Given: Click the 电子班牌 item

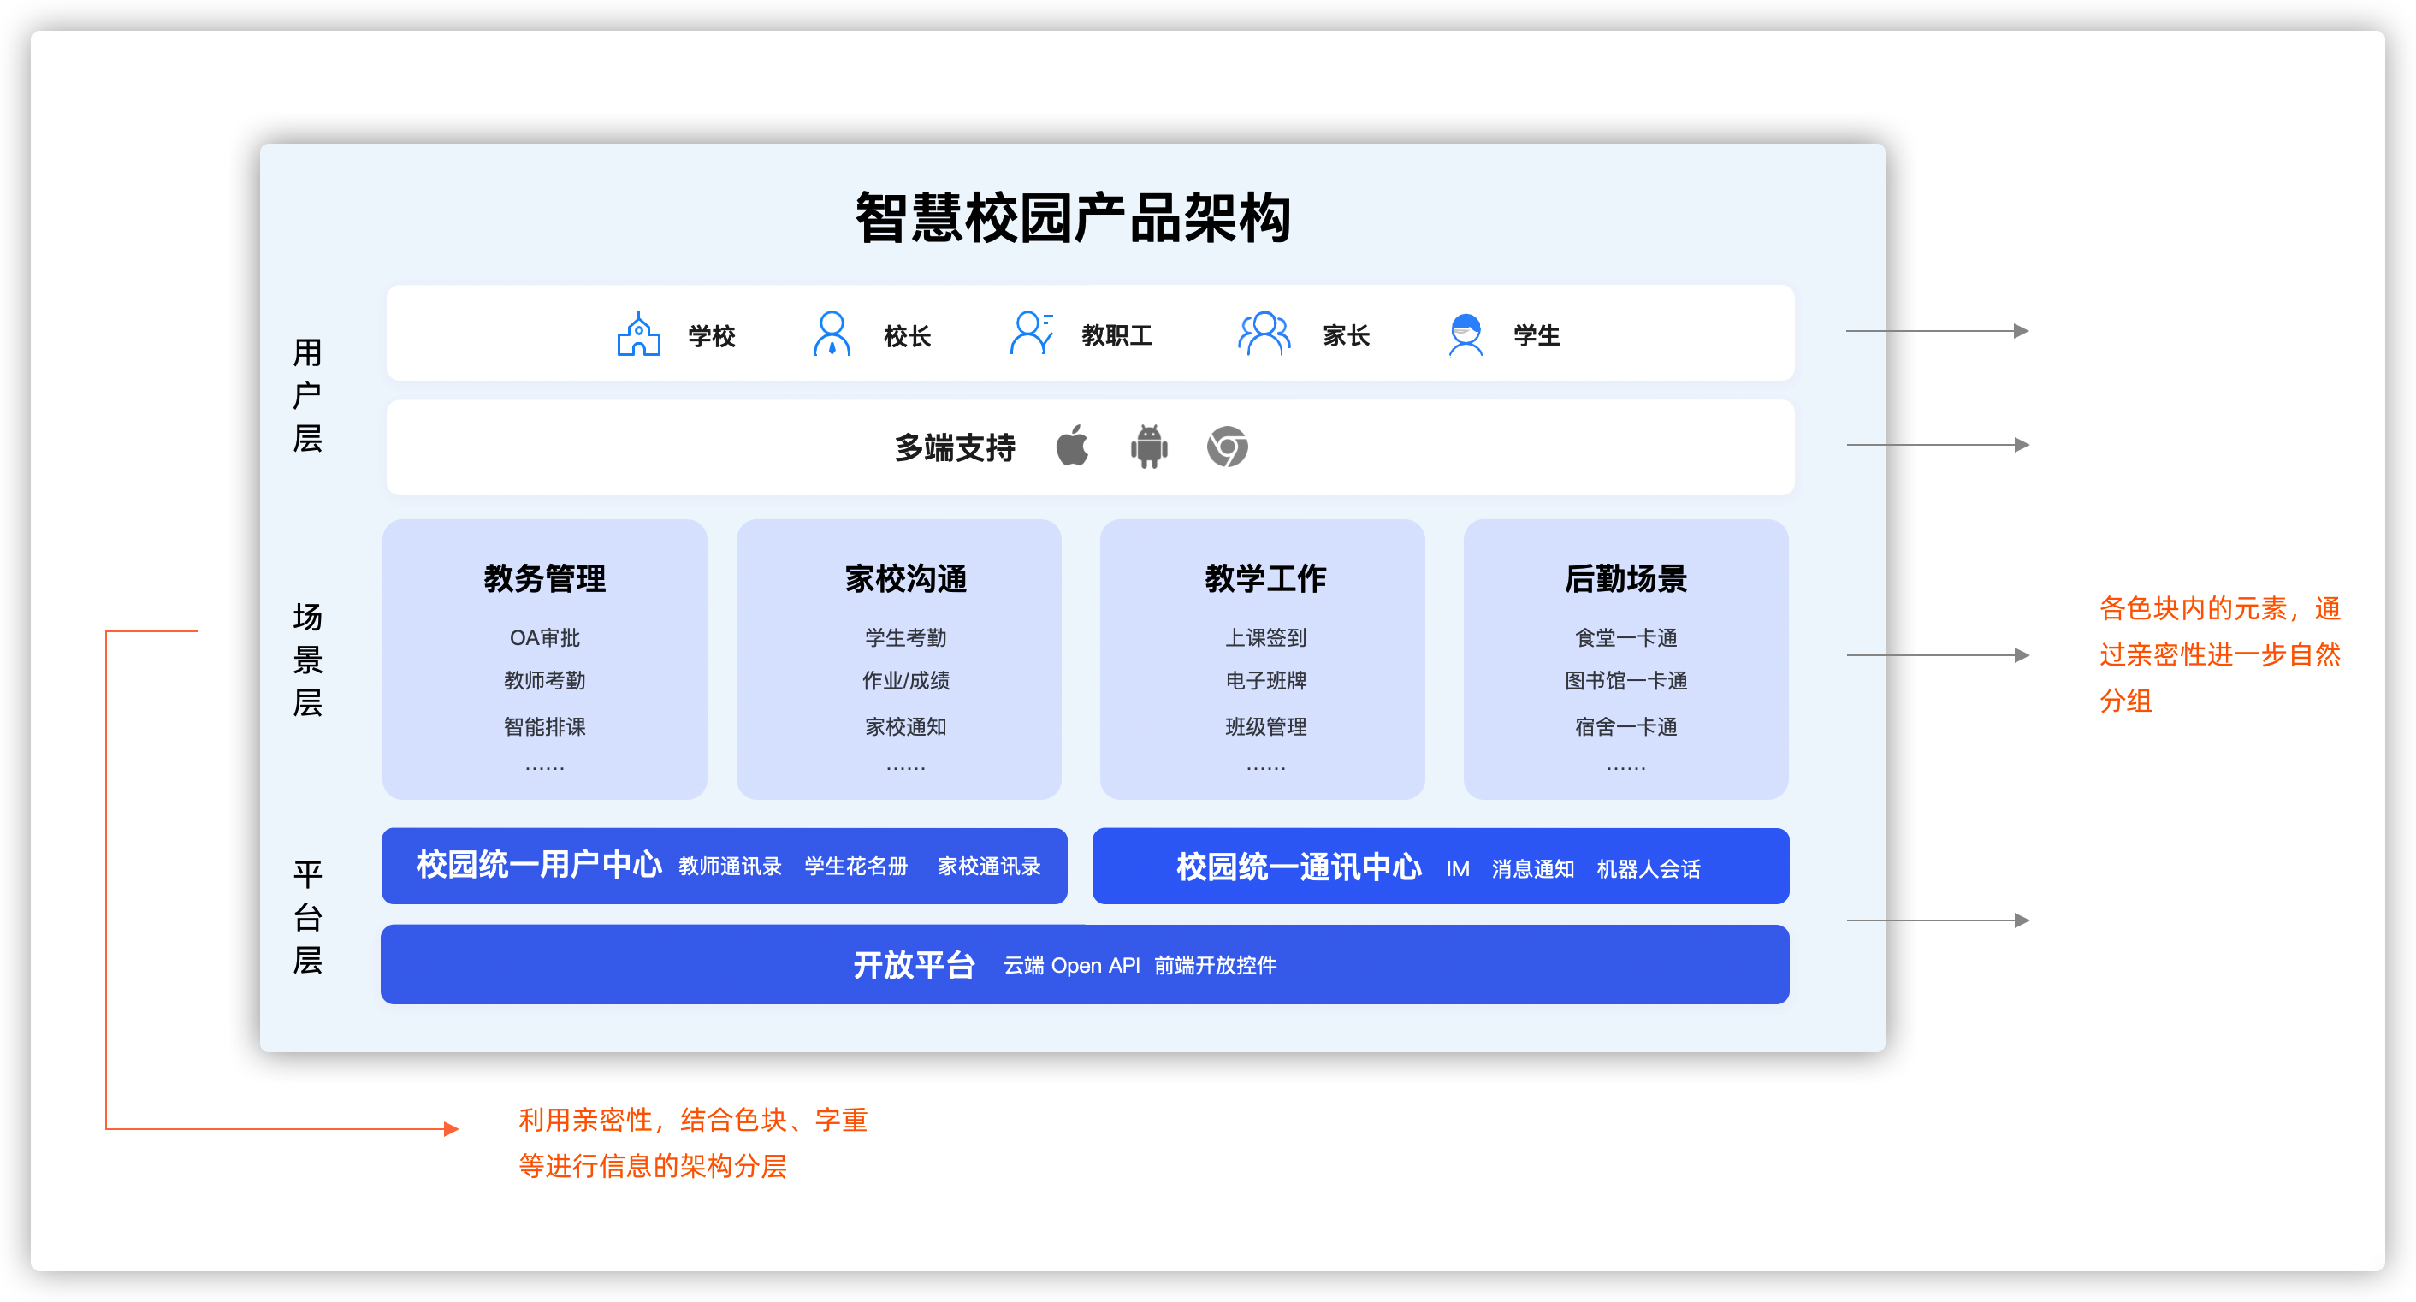Looking at the screenshot, I should [1265, 681].
